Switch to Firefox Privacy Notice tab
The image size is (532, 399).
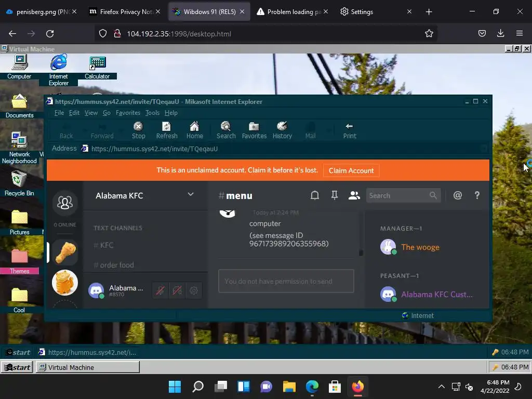pyautogui.click(x=124, y=12)
